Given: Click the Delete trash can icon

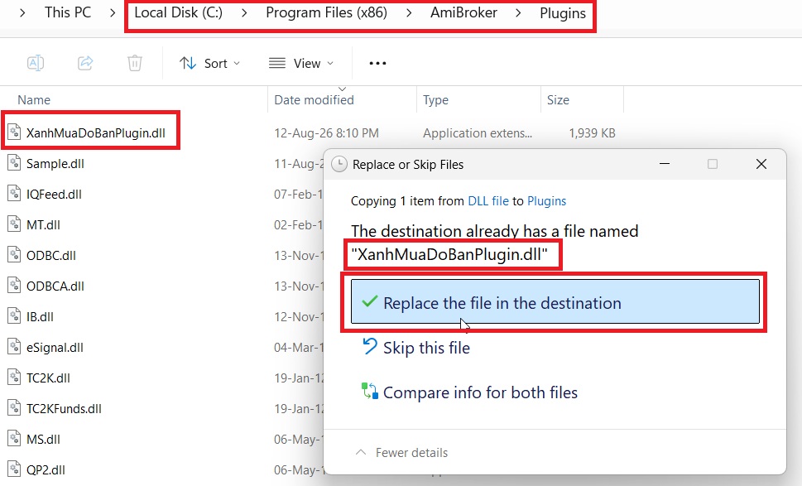Looking at the screenshot, I should click(135, 63).
